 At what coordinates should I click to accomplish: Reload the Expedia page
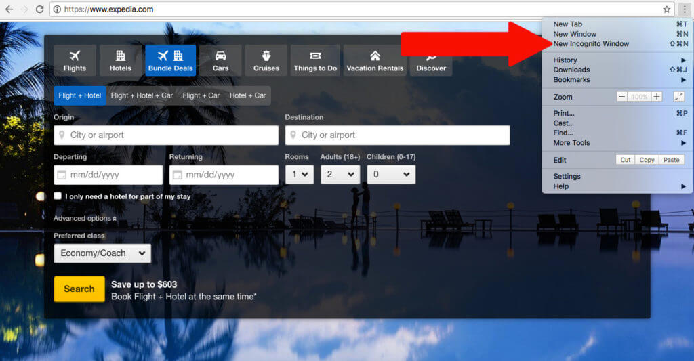click(39, 9)
